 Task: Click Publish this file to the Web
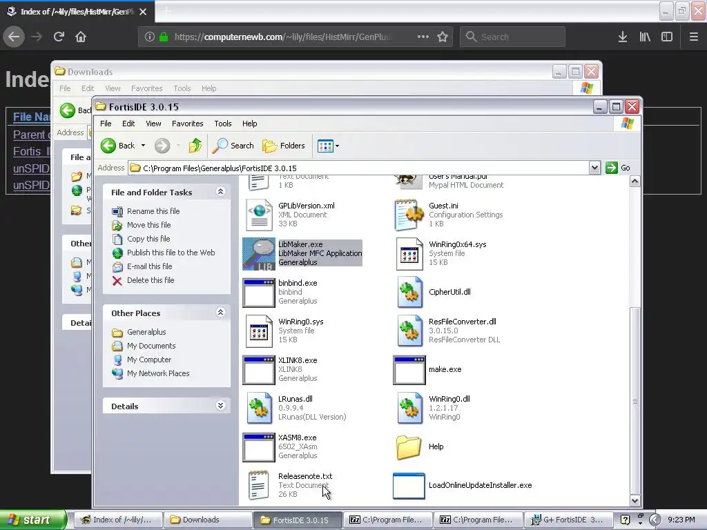[x=171, y=253]
